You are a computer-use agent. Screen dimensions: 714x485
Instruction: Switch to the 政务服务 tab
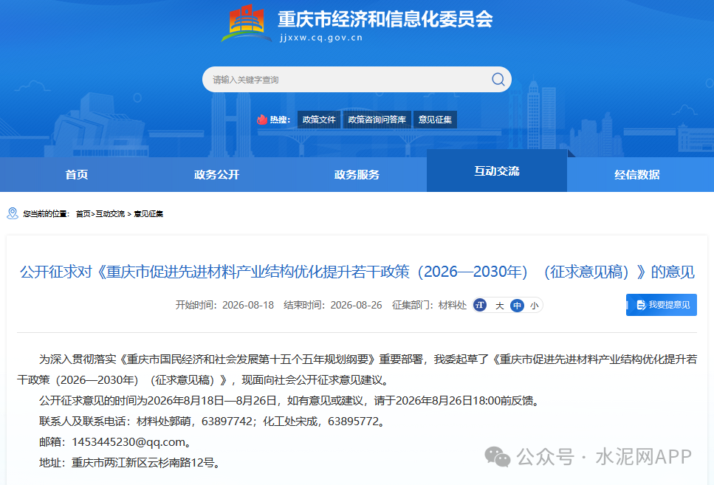tap(357, 174)
